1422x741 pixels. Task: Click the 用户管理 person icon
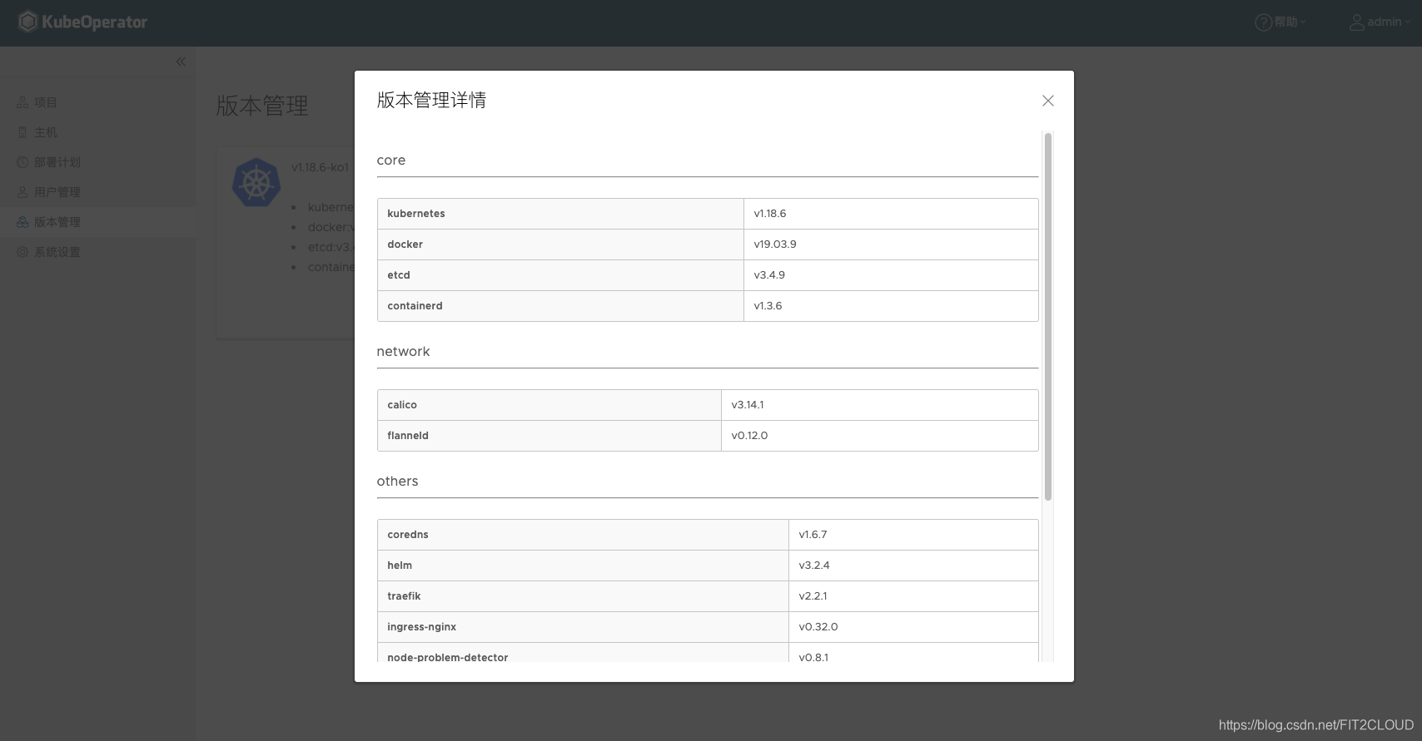[22, 192]
